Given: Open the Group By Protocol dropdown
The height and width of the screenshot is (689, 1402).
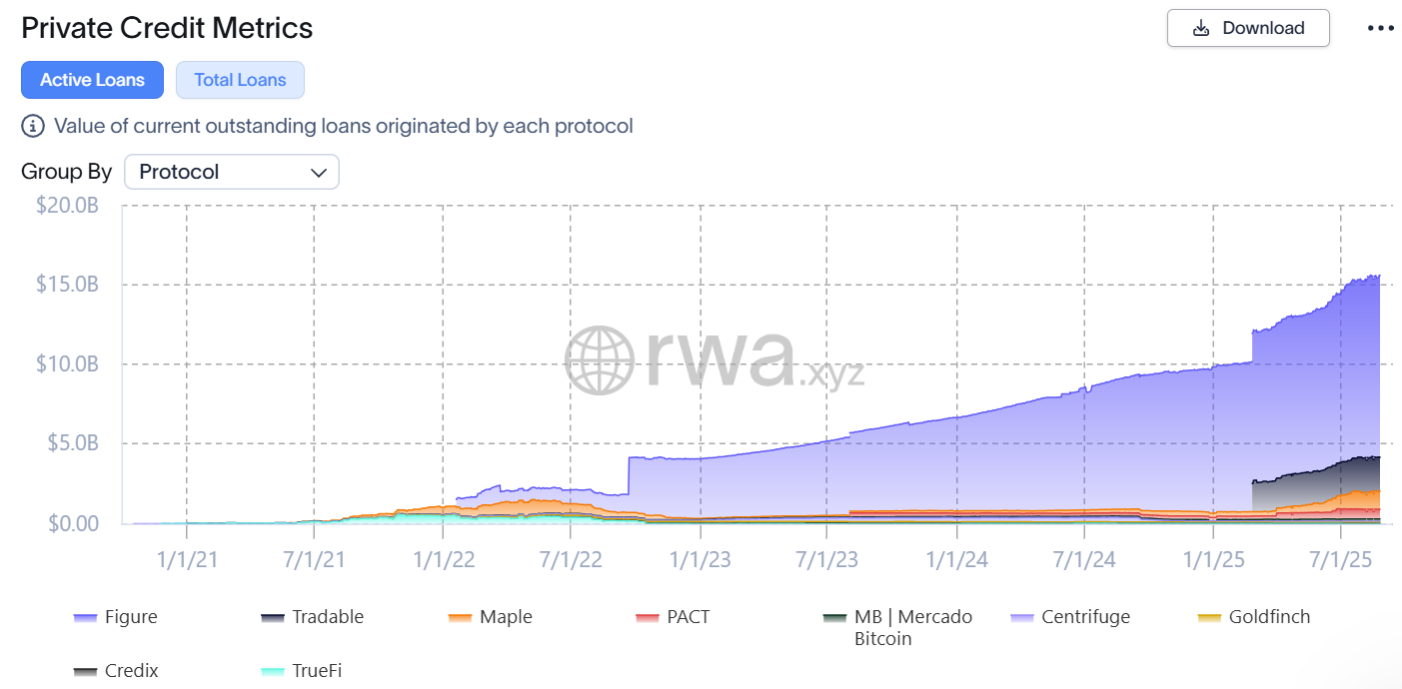Looking at the screenshot, I should [x=232, y=172].
